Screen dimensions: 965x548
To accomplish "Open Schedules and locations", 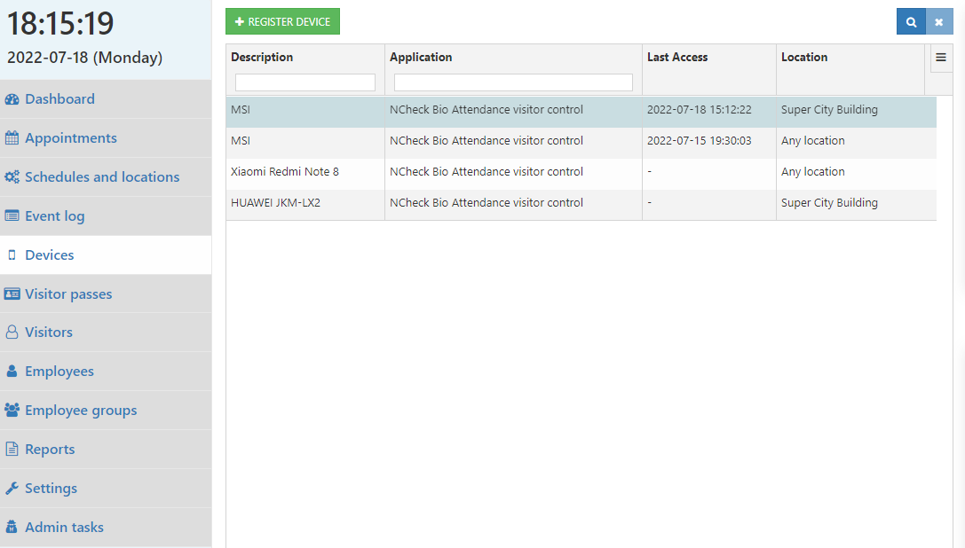I will pyautogui.click(x=106, y=177).
